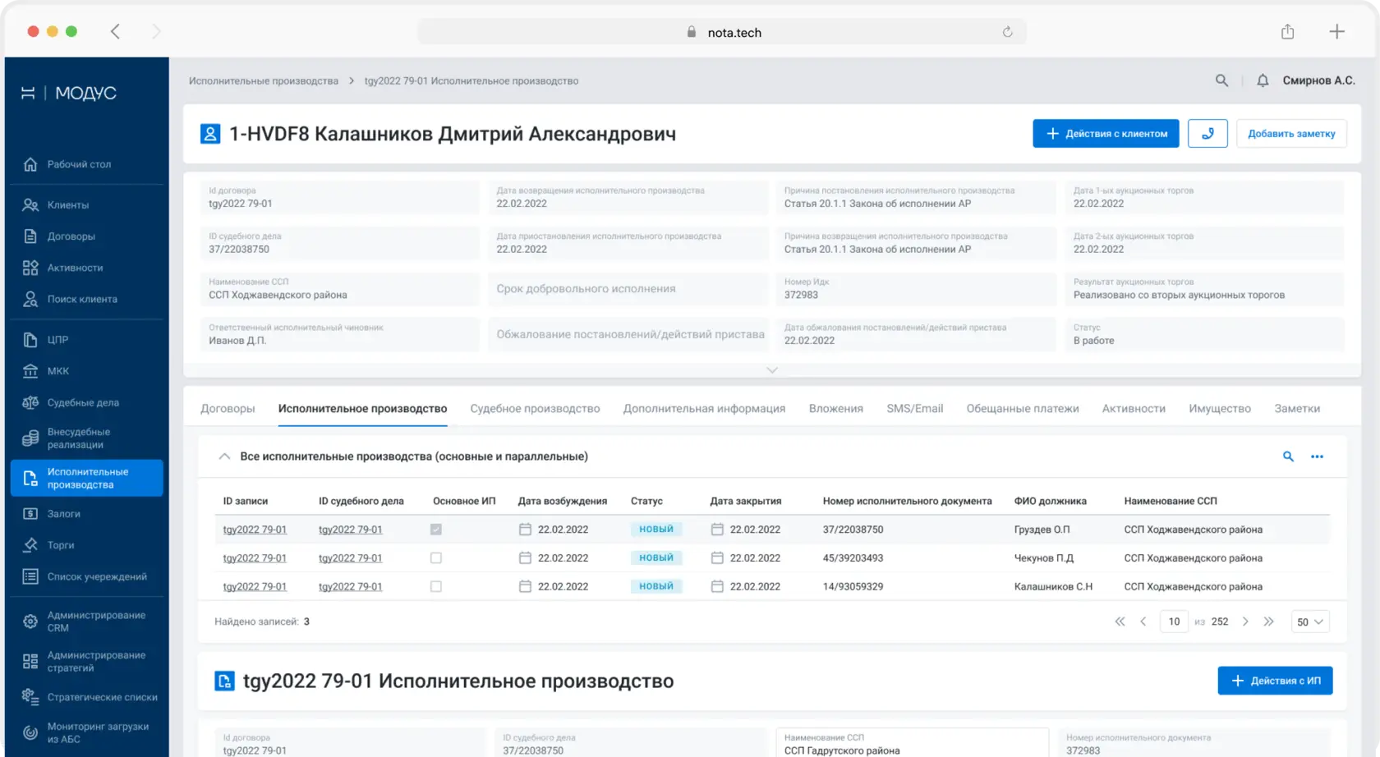Collapse the Все исполнительные производства section

click(x=224, y=456)
